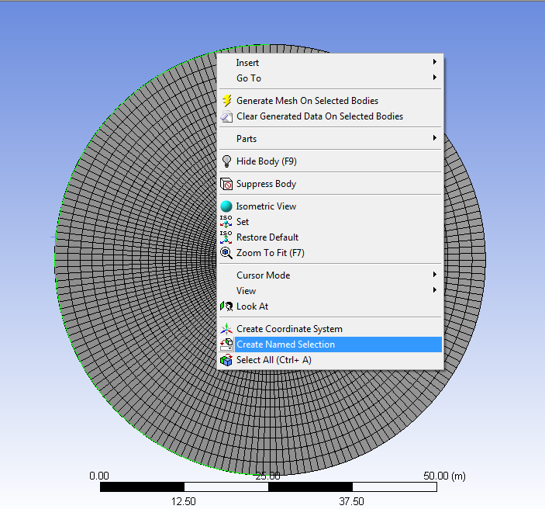This screenshot has width=545, height=509.
Task: Expand the Cursor Mode submenu arrow
Action: pyautogui.click(x=434, y=275)
